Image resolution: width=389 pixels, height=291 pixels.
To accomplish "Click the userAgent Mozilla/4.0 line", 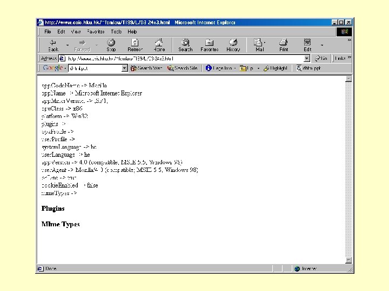I will coord(120,170).
